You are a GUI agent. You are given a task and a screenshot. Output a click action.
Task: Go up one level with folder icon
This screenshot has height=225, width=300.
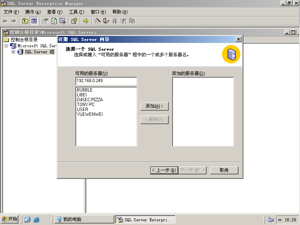[25, 21]
